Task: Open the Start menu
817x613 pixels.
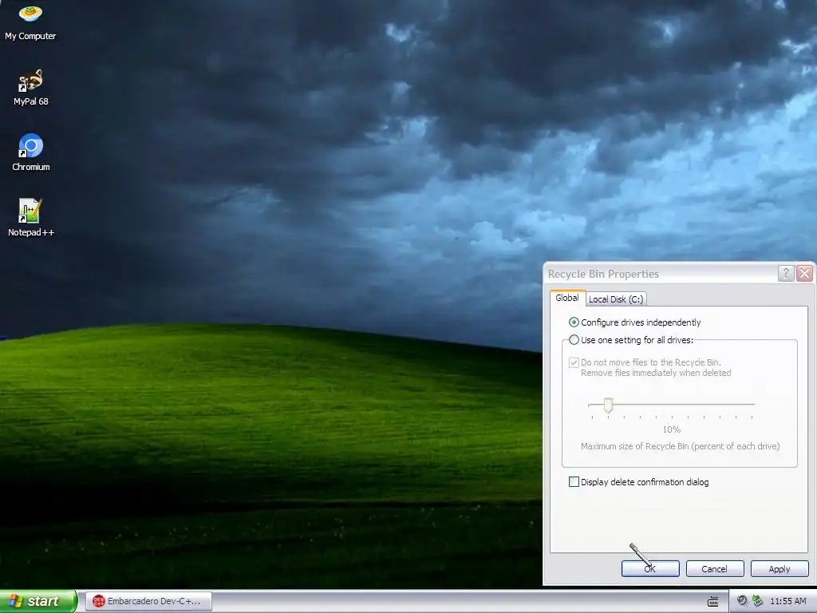Action: point(38,601)
